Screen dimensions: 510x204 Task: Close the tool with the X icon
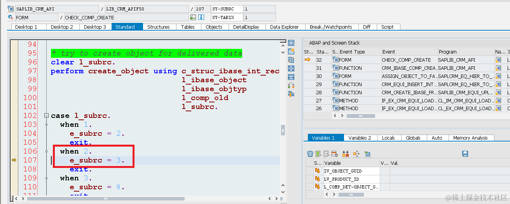pos(291,43)
